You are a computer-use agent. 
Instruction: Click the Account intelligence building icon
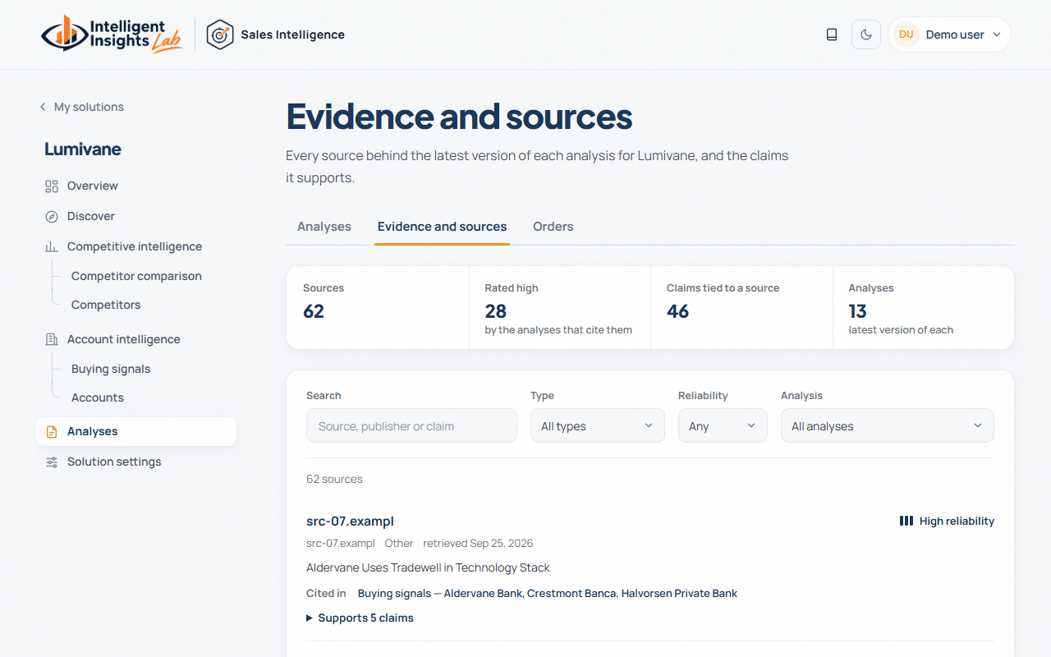[x=52, y=339]
